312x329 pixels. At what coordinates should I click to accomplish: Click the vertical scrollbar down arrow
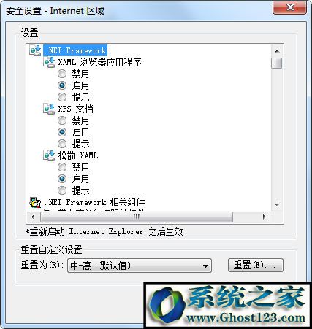(277, 204)
